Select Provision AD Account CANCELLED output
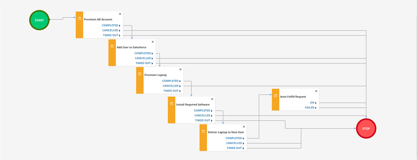The image size is (417, 160). (111, 30)
